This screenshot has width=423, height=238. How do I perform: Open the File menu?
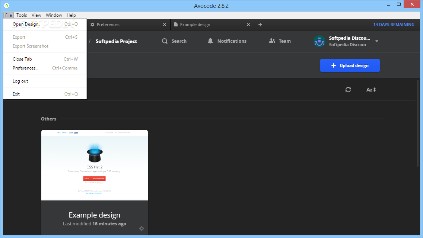pos(9,15)
